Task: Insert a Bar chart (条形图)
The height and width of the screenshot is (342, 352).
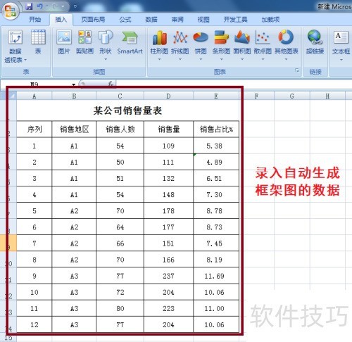Action: (221, 44)
